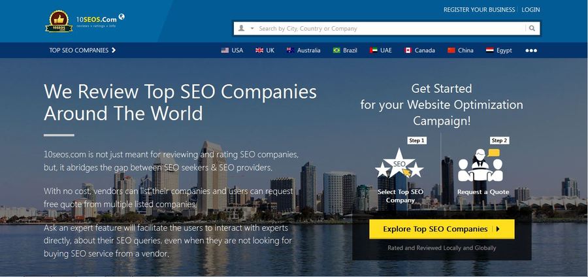Open the LOGIN link
588x277 pixels.
pos(531,10)
